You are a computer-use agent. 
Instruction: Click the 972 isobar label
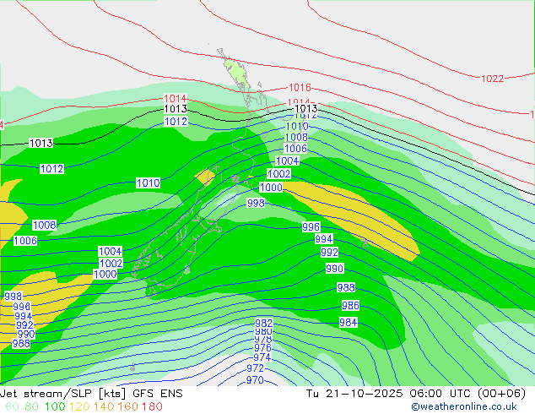pyautogui.click(x=255, y=368)
